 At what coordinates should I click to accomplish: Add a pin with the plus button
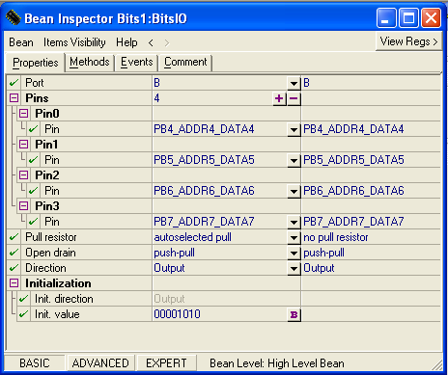[279, 98]
